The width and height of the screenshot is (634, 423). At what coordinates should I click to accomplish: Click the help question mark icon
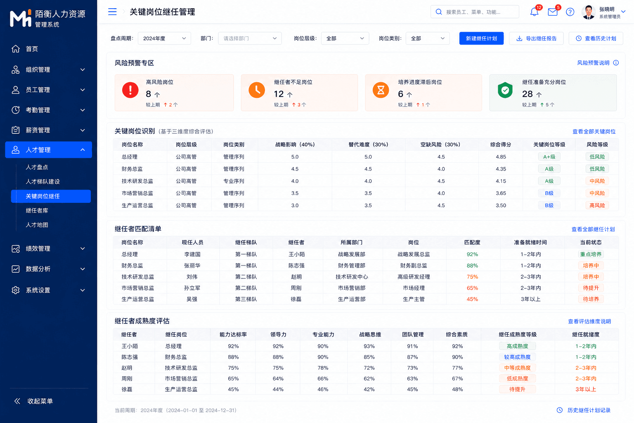pyautogui.click(x=570, y=12)
